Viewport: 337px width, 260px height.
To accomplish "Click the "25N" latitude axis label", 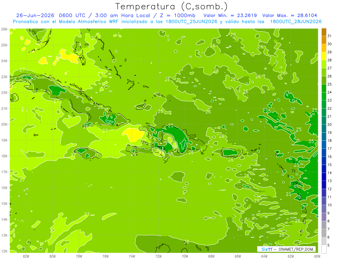I will click(x=4, y=45).
